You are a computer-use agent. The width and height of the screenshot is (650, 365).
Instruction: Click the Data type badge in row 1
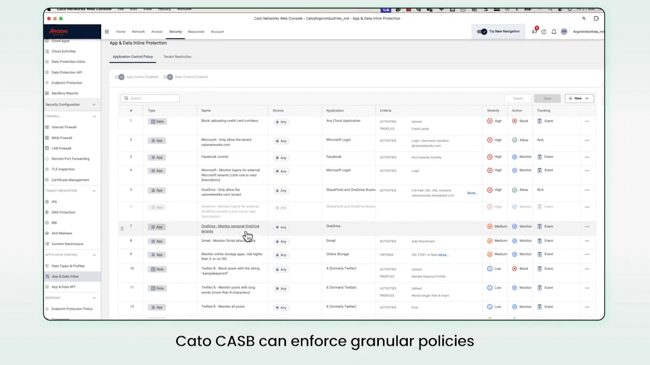(x=156, y=122)
